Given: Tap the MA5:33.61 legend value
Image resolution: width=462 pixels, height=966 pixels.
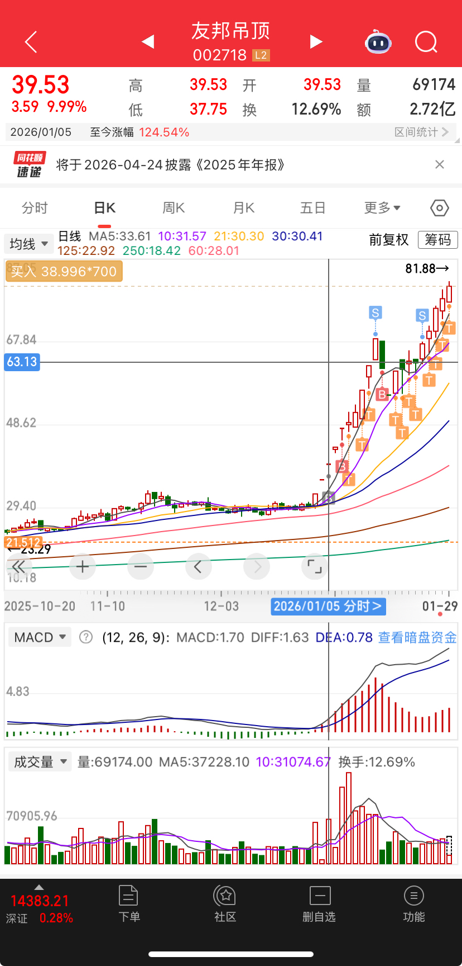Looking at the screenshot, I should pyautogui.click(x=120, y=236).
